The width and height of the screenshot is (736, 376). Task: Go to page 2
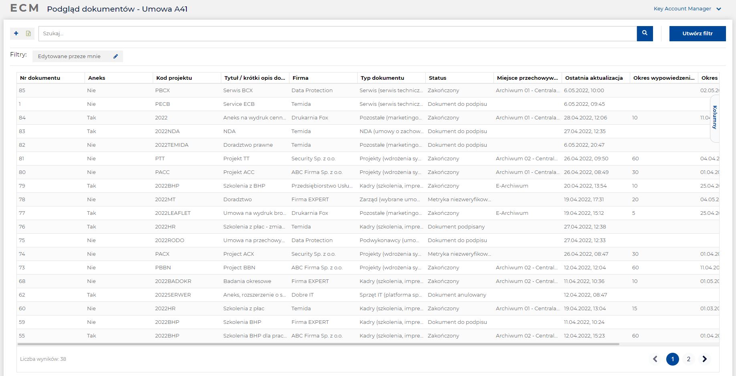[x=688, y=359]
